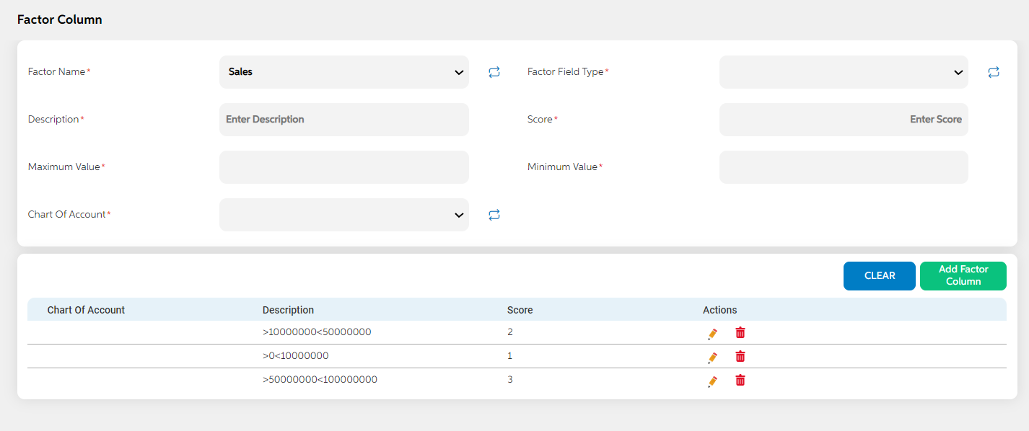
Task: Open the Factor Name dropdown showing Sales
Action: [x=344, y=72]
